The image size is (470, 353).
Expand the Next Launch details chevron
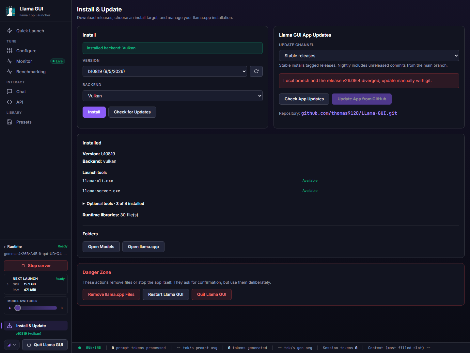(x=8, y=284)
